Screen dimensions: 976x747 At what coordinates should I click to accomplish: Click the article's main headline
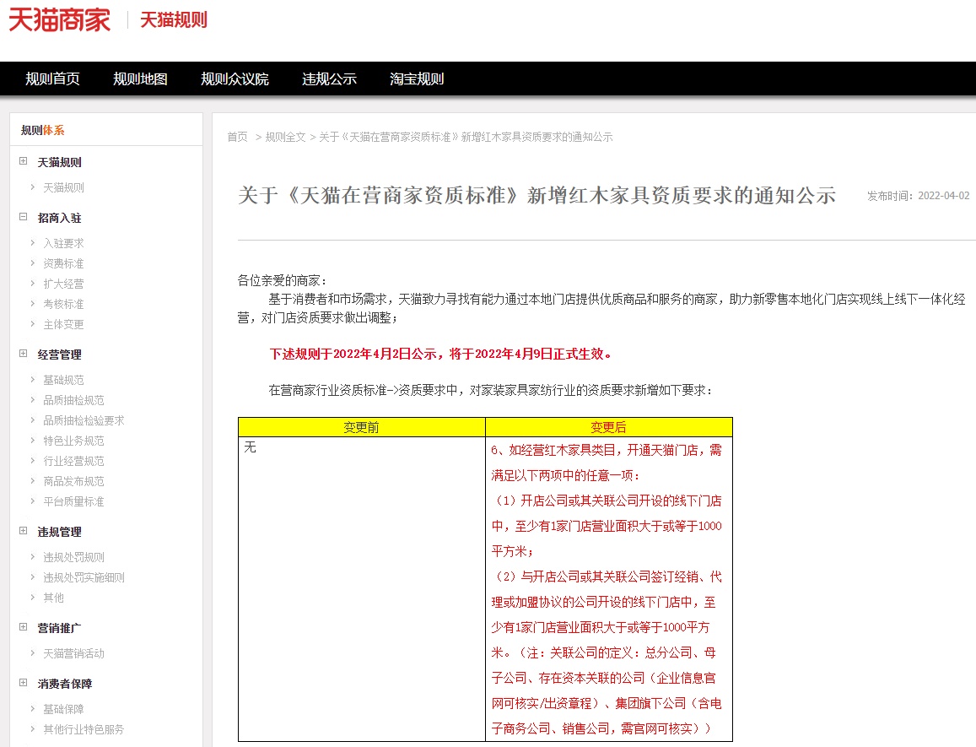[537, 196]
